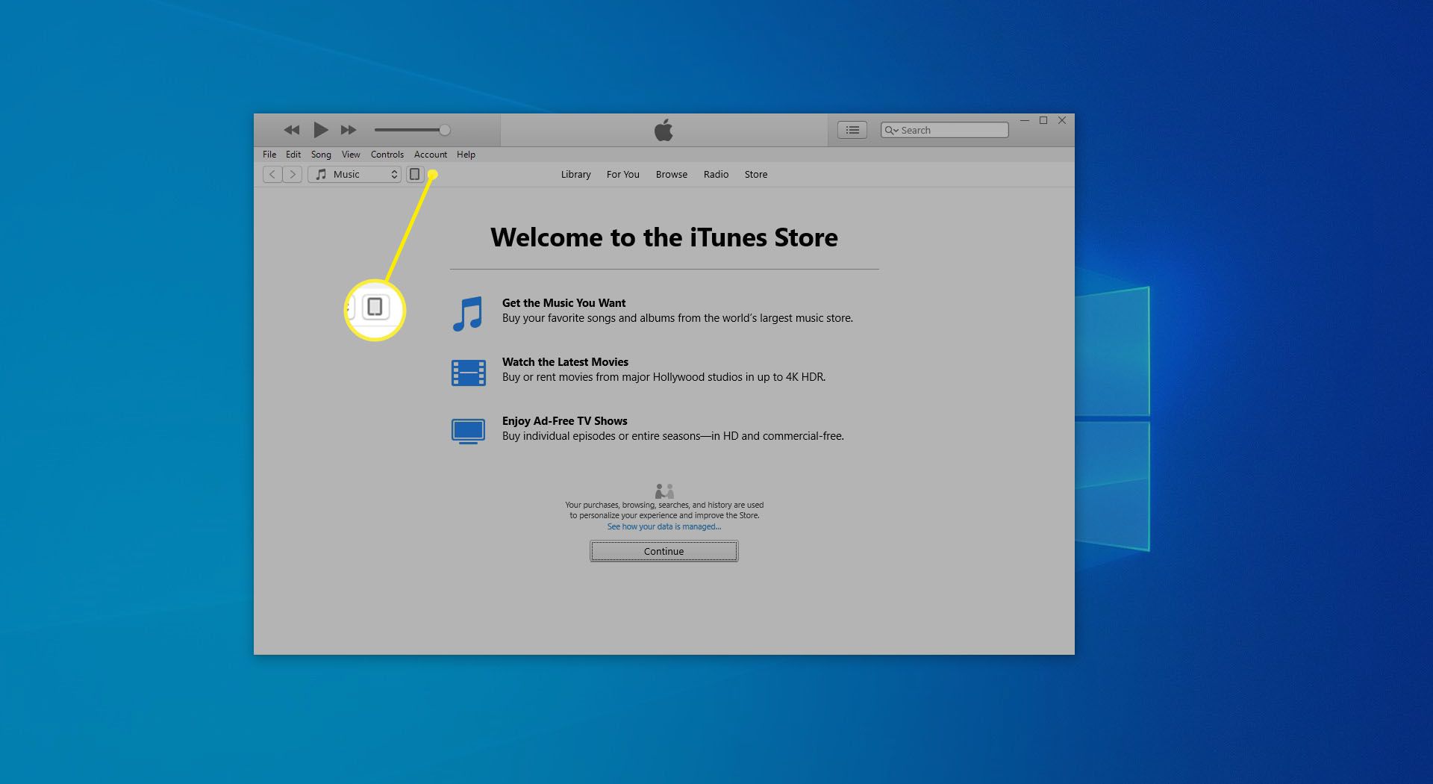Open the Help menu

click(466, 155)
